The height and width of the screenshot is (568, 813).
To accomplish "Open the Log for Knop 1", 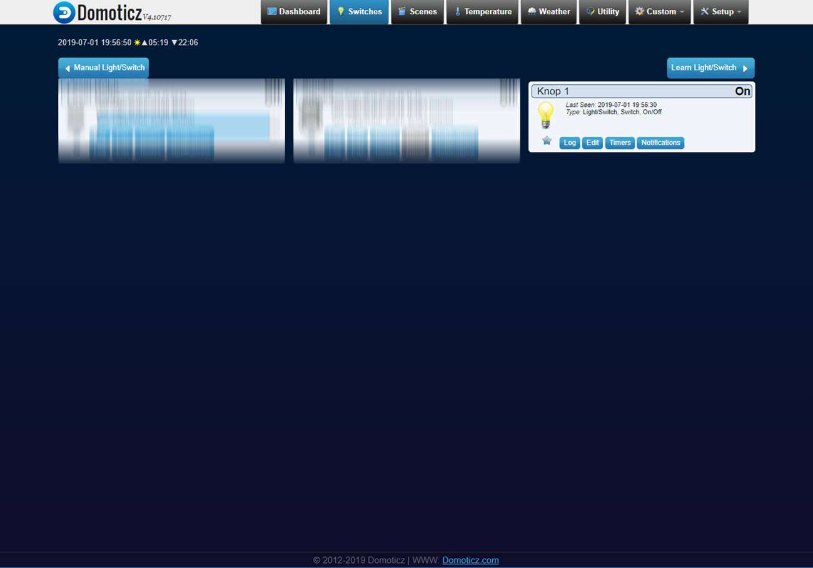I will (x=570, y=143).
